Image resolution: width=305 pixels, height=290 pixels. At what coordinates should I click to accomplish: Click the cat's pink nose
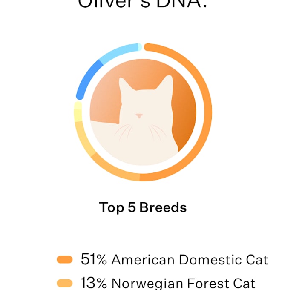(x=139, y=116)
